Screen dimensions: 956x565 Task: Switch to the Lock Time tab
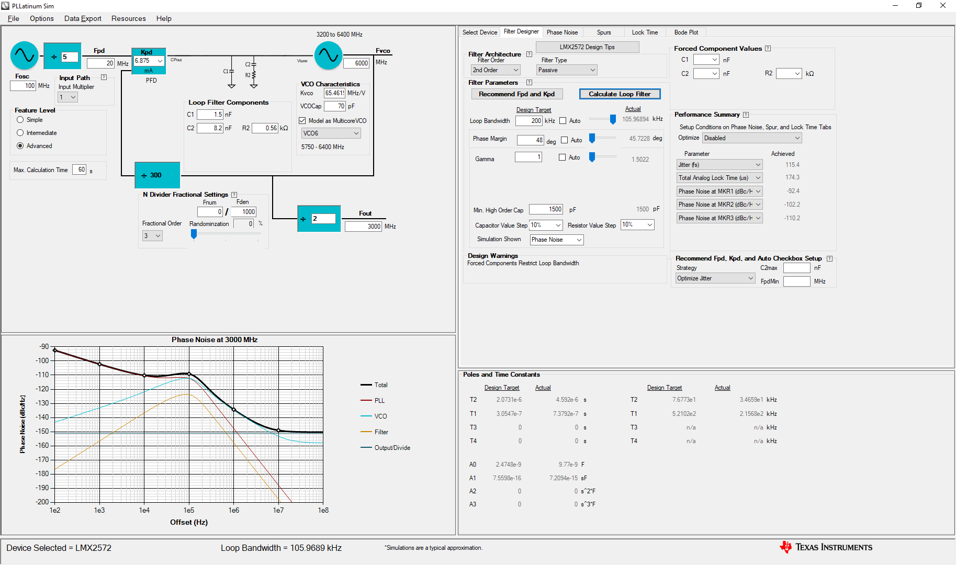[x=645, y=32]
